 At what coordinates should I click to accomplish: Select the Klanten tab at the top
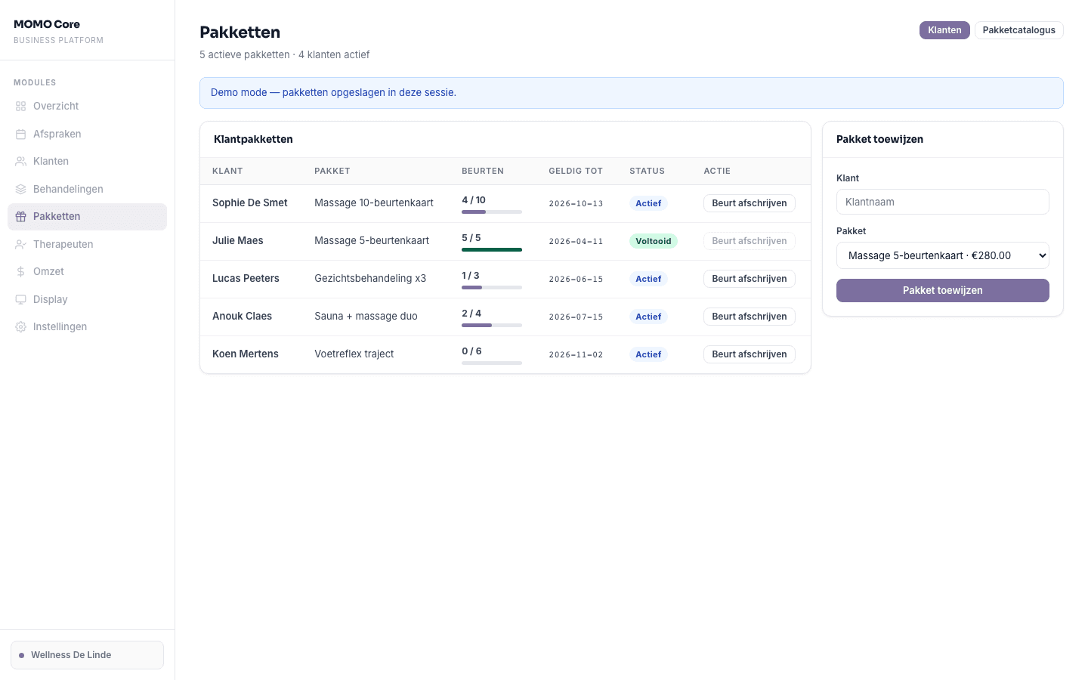coord(944,30)
